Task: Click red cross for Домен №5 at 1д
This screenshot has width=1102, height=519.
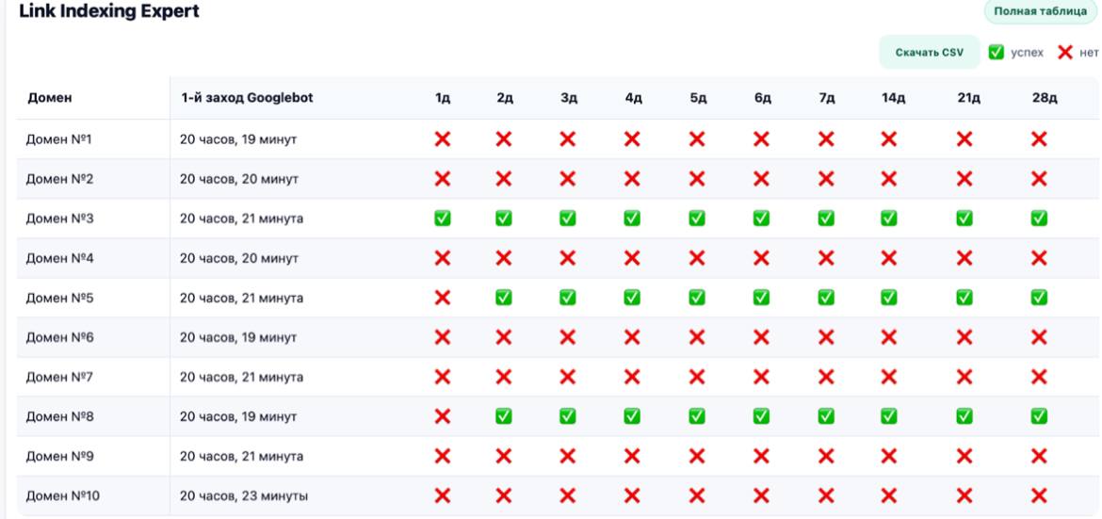Action: pos(441,298)
